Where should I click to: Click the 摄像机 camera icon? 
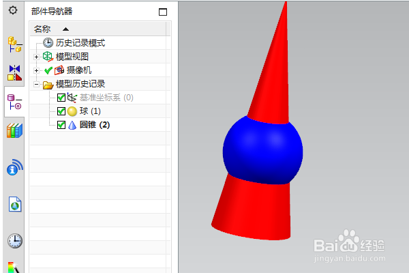(x=59, y=70)
